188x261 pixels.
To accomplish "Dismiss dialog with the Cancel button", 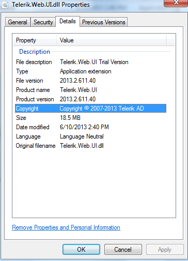I will pyautogui.click(x=123, y=249).
